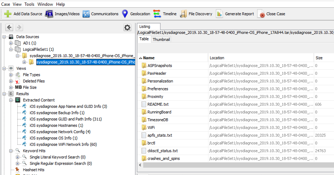Select iOS sysdiagnose Hostnames (1)
Screen dimensions: 334x175
(56, 125)
